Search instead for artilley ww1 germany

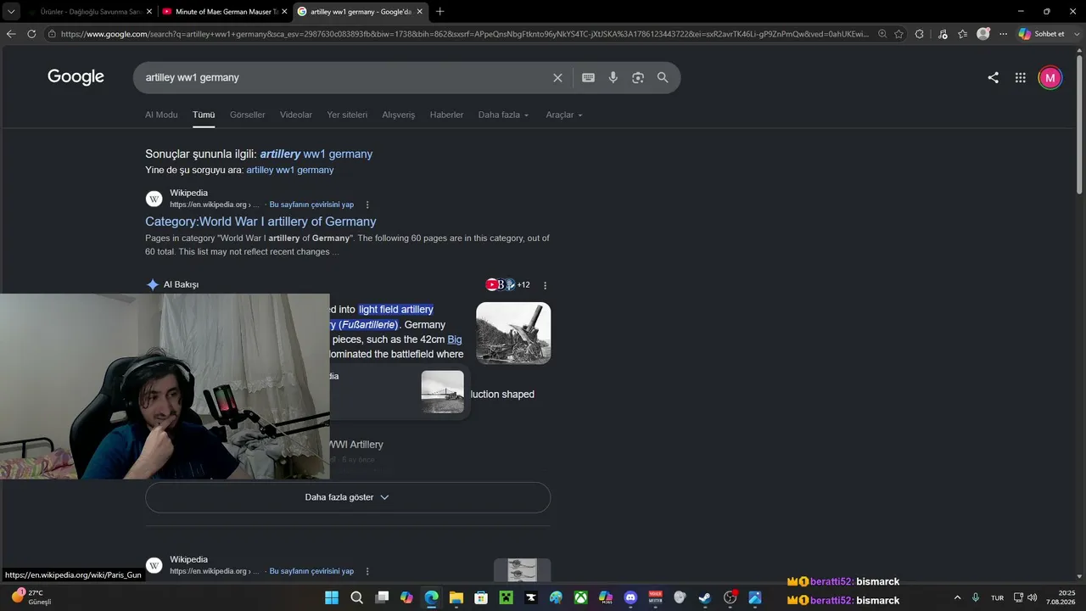[290, 170]
